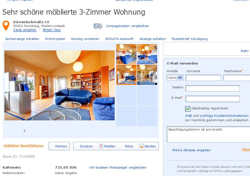
Task: Click Anbieter kontaktieren
Action: [x=24, y=146]
